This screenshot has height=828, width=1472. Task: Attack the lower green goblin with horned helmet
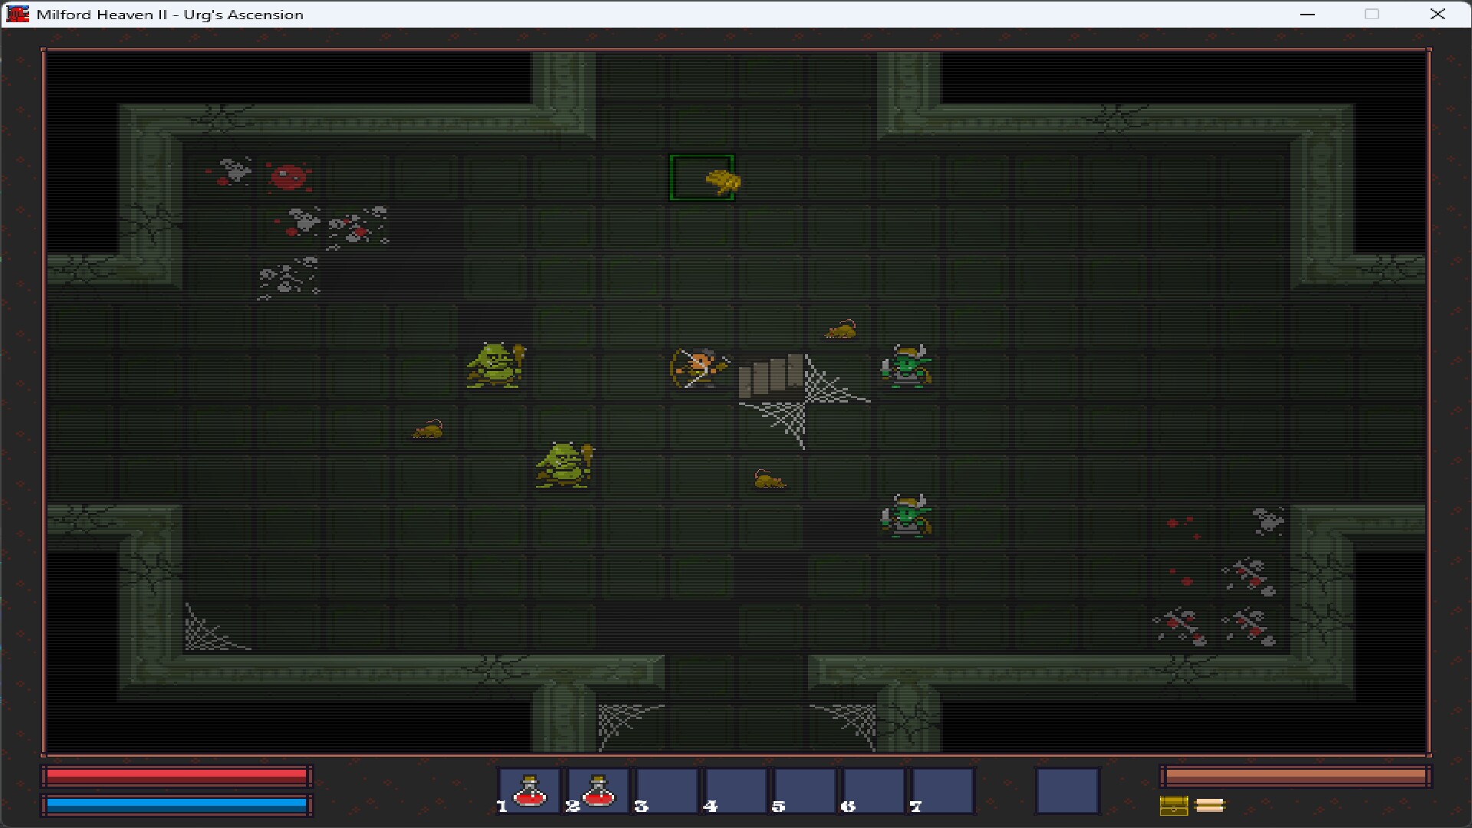[907, 516]
